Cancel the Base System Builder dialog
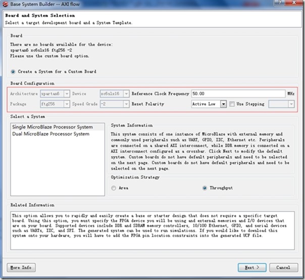This screenshot has width=305, height=280. 283,267
